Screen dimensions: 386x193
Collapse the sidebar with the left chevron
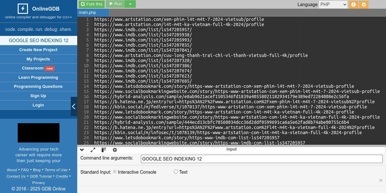74,106
